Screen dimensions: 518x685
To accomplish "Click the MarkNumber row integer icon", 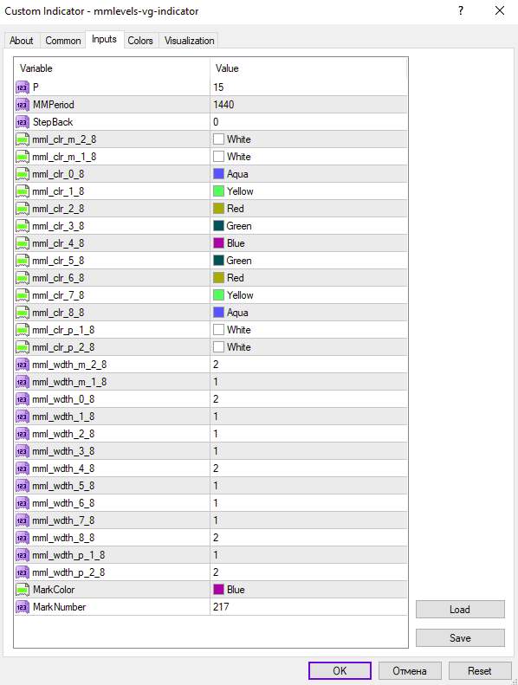I will pyautogui.click(x=23, y=607).
